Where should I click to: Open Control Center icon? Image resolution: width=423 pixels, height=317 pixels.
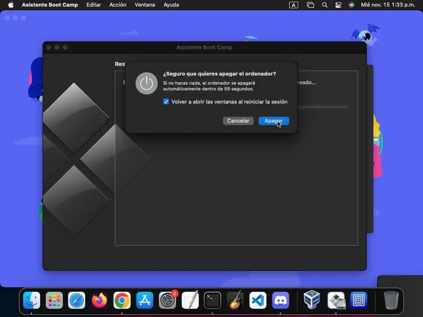pos(338,5)
